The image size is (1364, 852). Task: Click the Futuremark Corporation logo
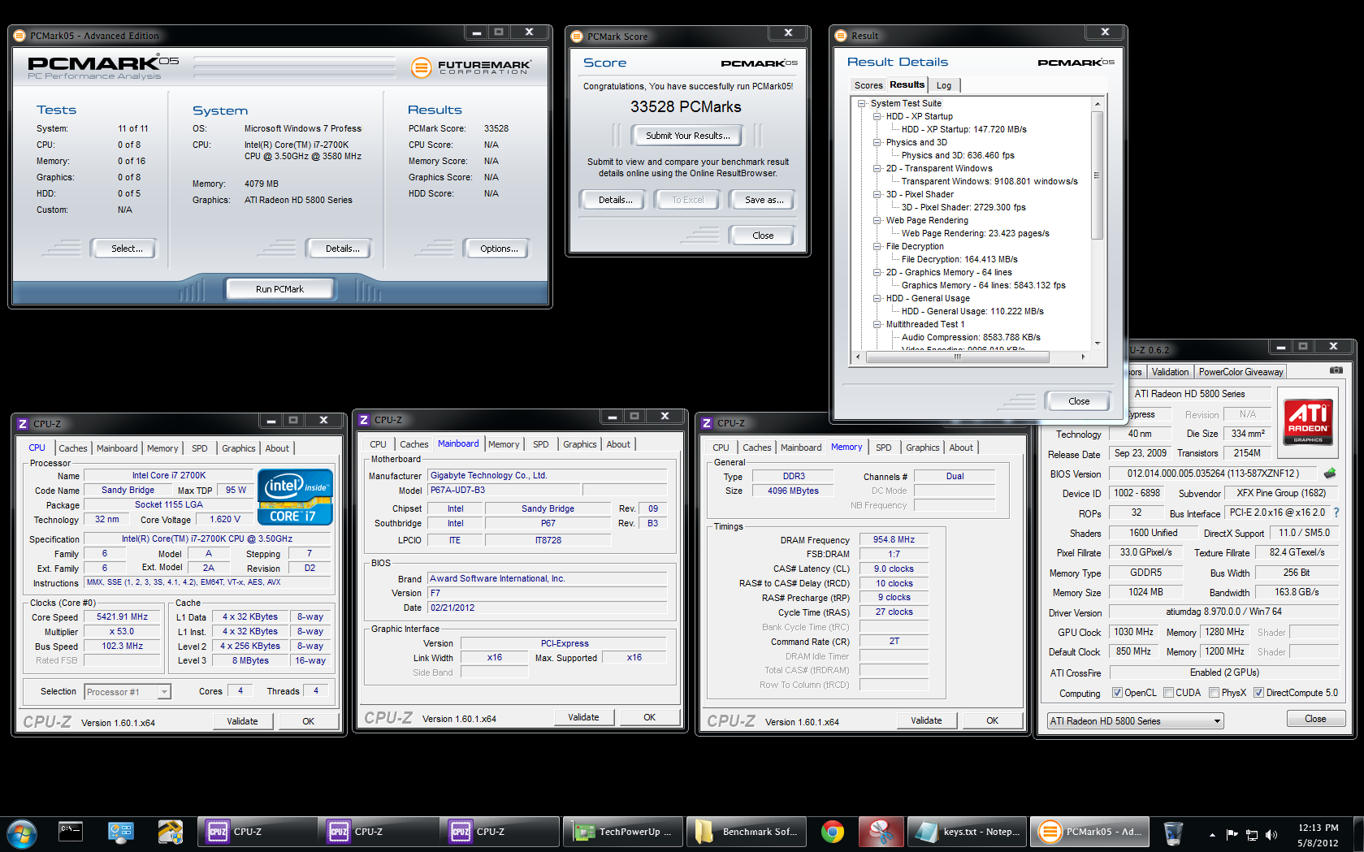[471, 67]
